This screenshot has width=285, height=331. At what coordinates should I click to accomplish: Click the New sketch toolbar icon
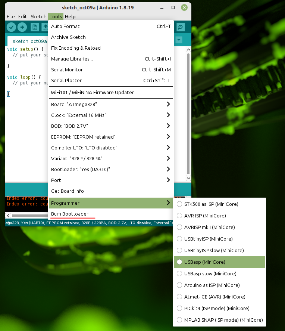pos(35,27)
